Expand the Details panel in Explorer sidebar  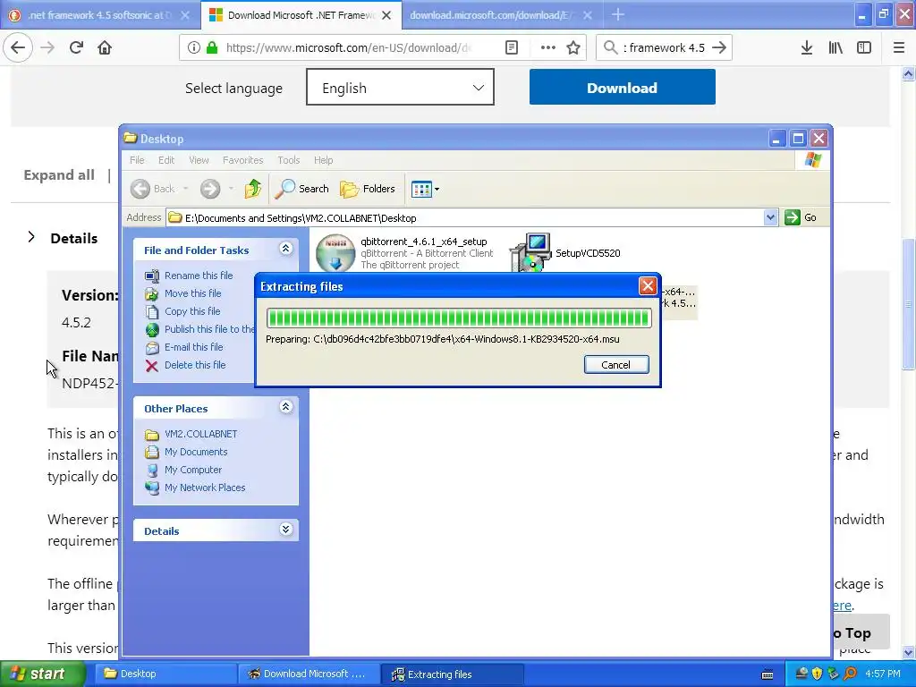pyautogui.click(x=285, y=530)
